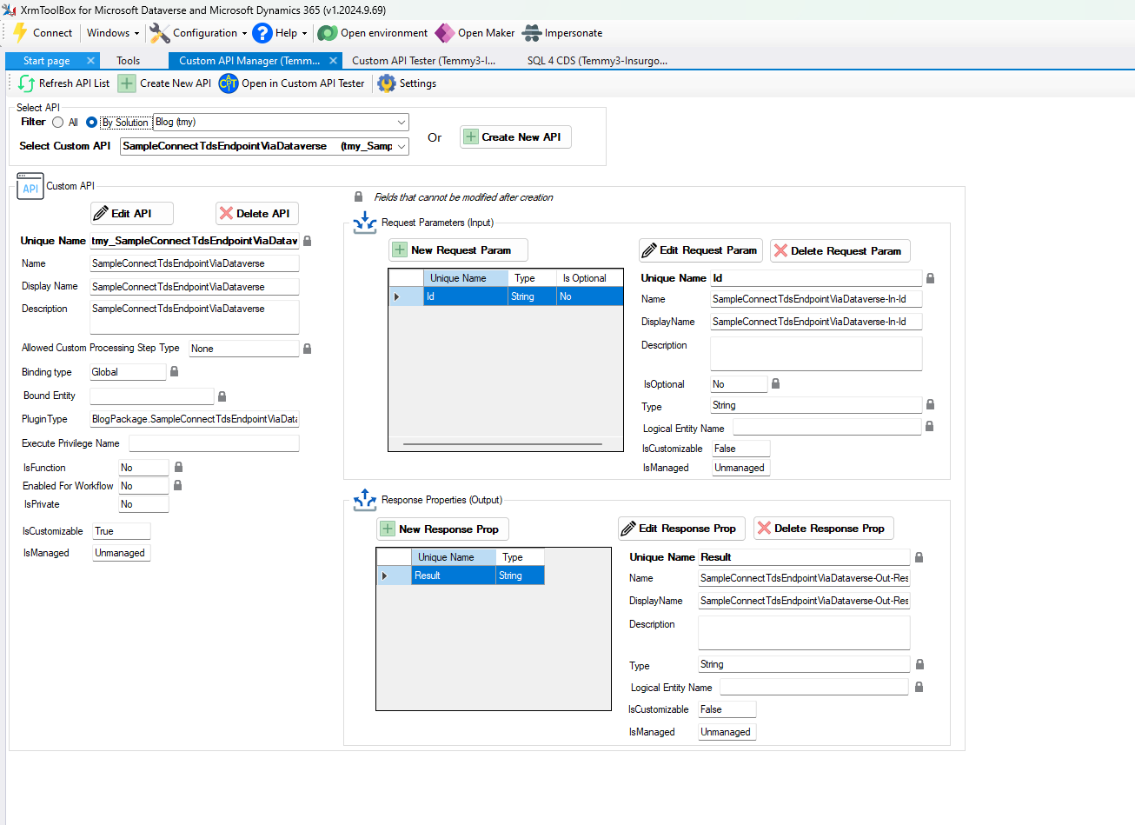
Task: Click the red X on Delete Request Param
Action: [780, 250]
